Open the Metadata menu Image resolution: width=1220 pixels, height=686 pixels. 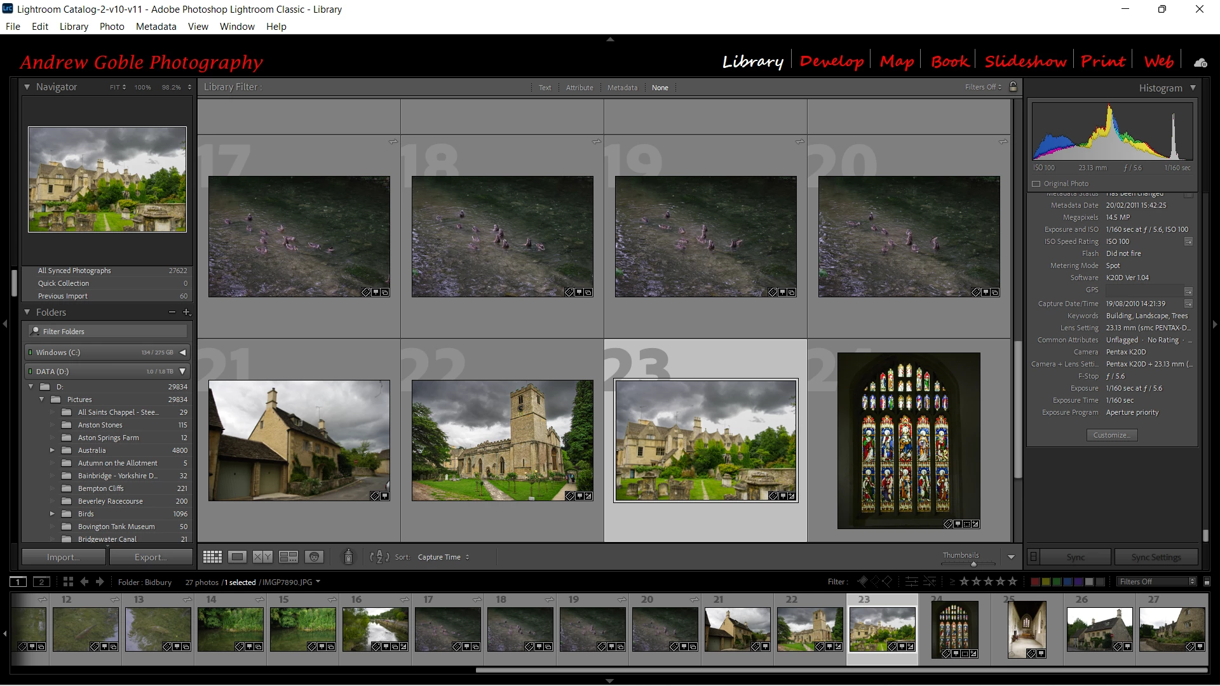coord(156,27)
